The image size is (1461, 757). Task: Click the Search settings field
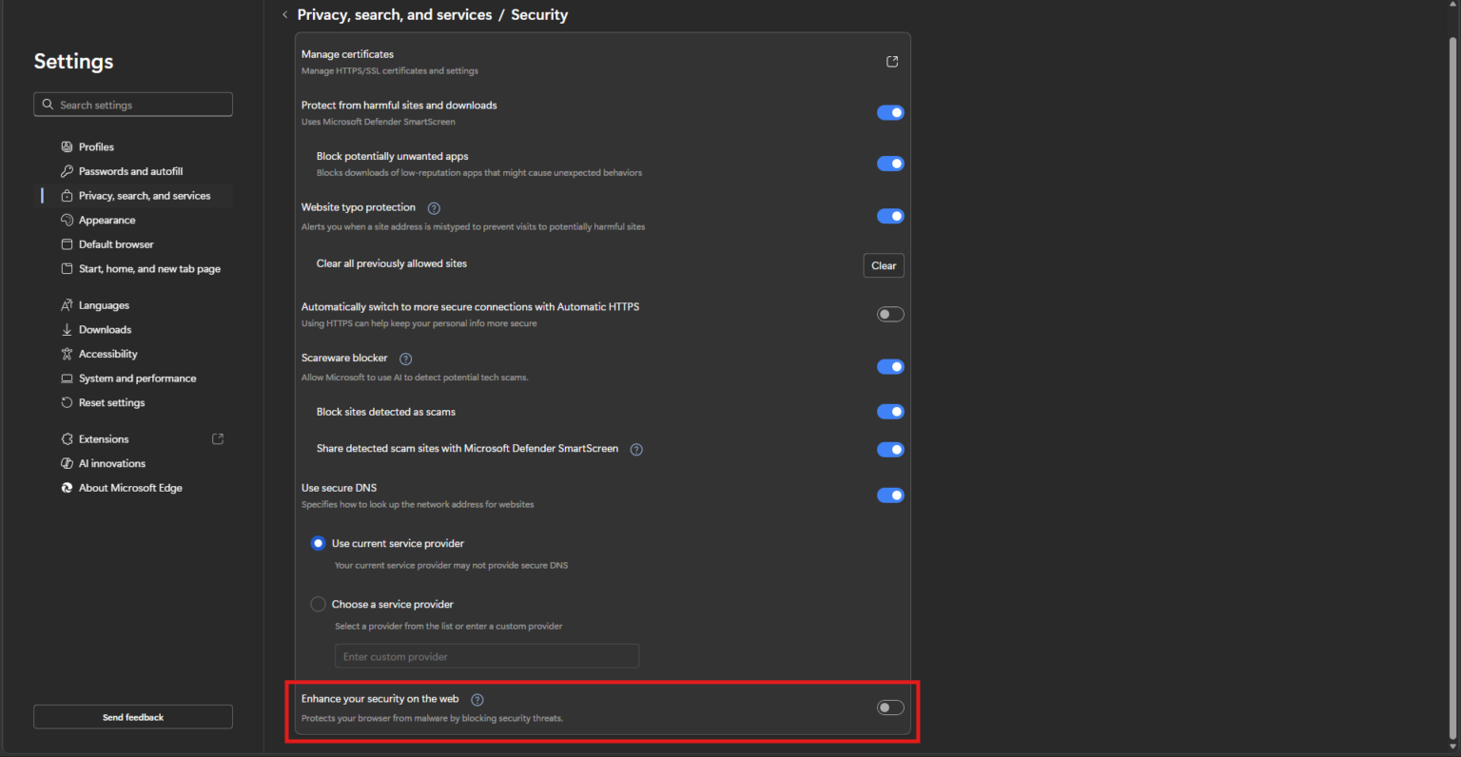coord(133,105)
